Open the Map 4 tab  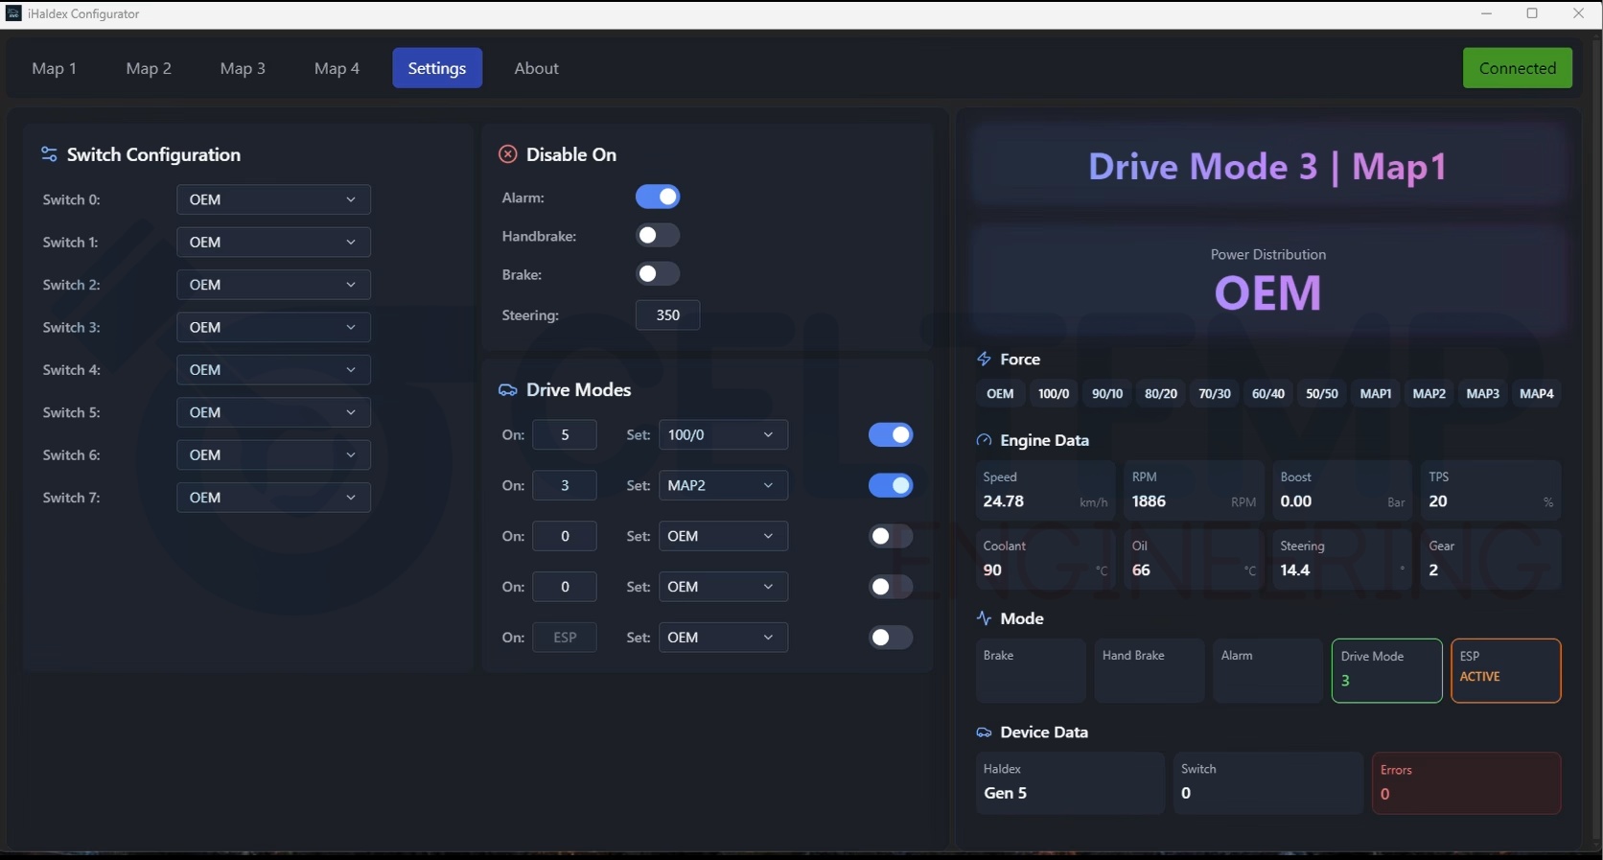pyautogui.click(x=337, y=68)
